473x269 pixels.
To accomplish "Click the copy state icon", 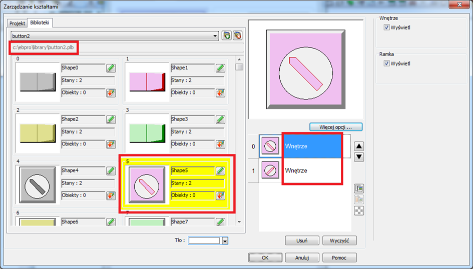I will (x=359, y=188).
